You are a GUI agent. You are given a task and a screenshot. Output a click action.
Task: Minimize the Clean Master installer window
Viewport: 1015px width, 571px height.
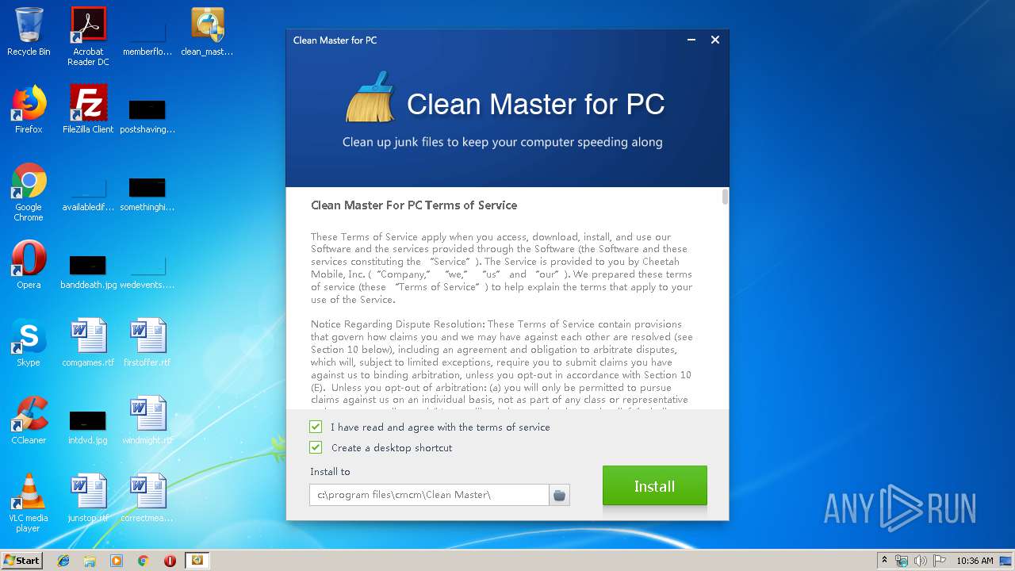click(691, 40)
